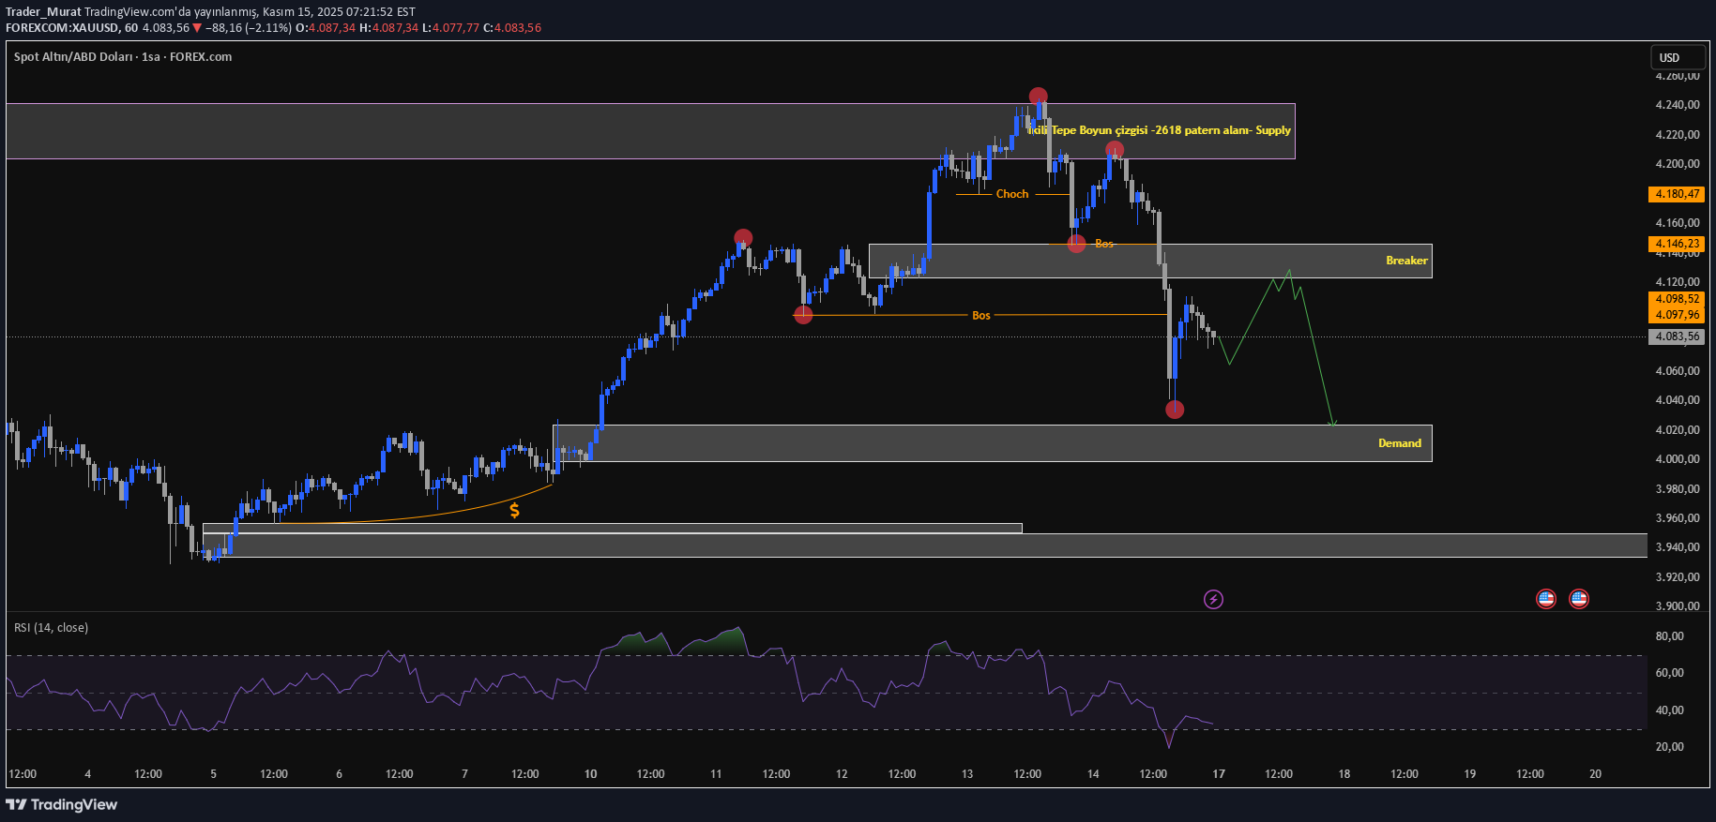The width and height of the screenshot is (1716, 822).
Task: Click 4.040,00 on the price axis
Action: pos(1678,400)
